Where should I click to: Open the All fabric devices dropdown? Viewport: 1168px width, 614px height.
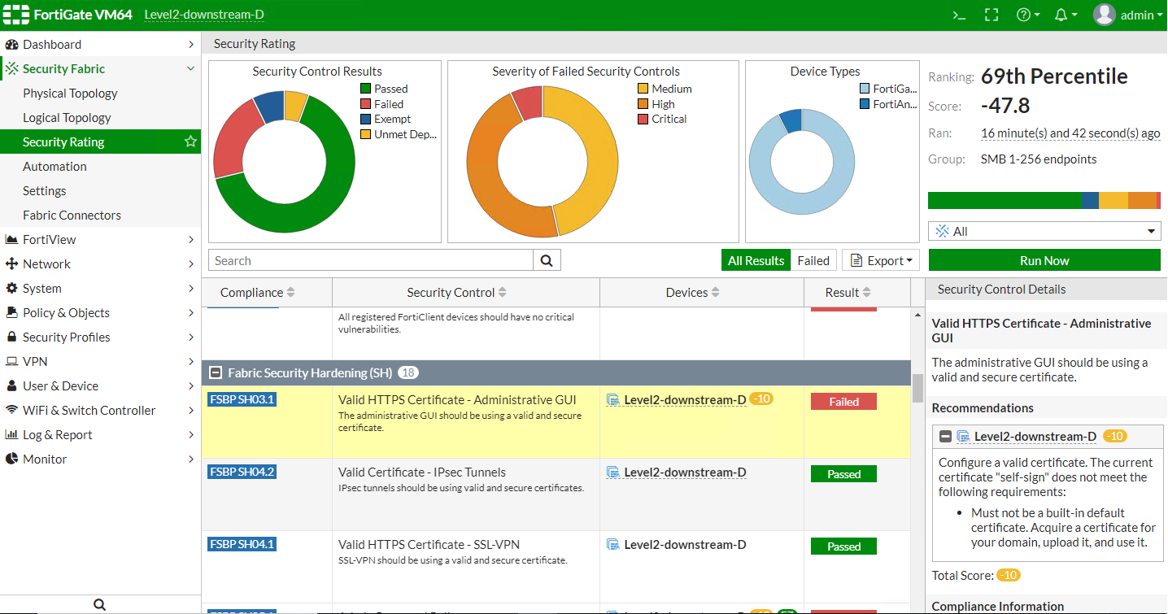[x=1044, y=232]
